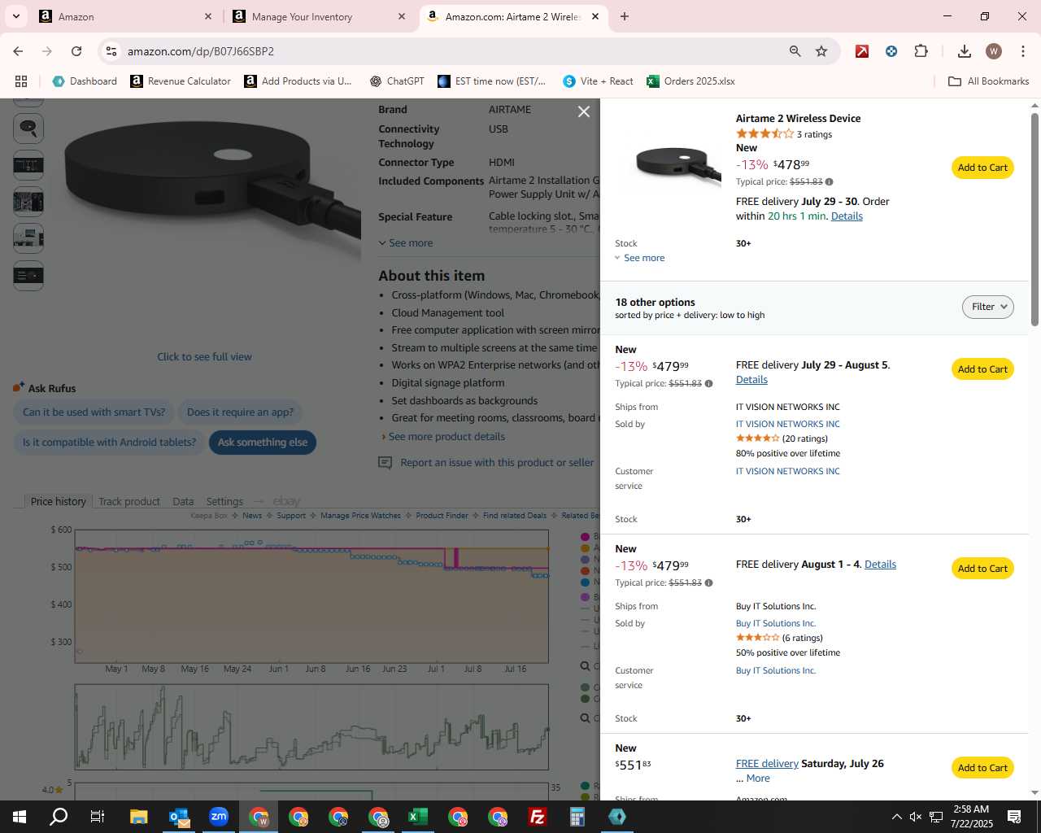Screen dimensions: 1041x833
Task: Show hidden system tray icons
Action: [x=896, y=817]
